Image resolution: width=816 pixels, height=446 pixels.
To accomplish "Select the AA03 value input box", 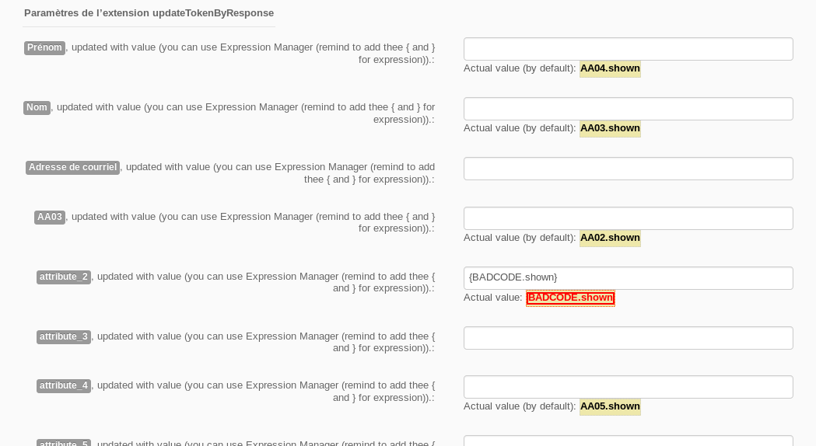I will 628,218.
